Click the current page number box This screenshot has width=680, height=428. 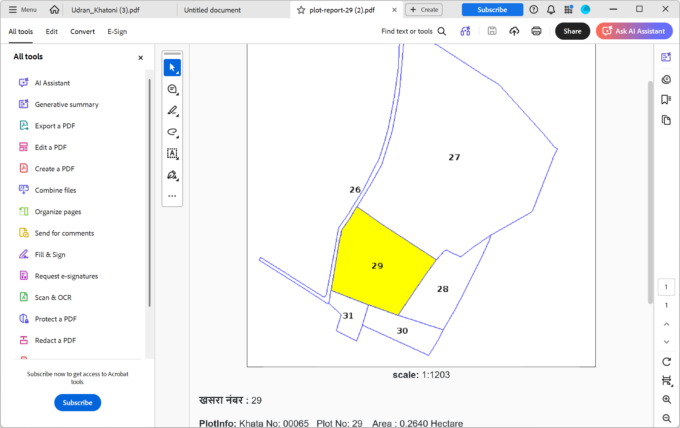[666, 287]
